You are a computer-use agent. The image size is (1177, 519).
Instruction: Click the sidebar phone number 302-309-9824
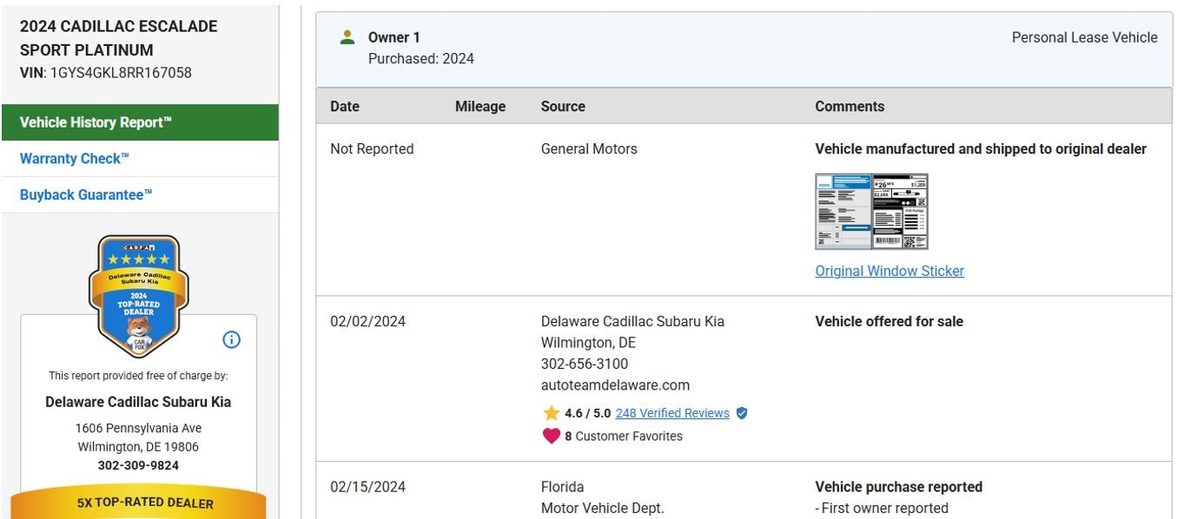tap(138, 466)
